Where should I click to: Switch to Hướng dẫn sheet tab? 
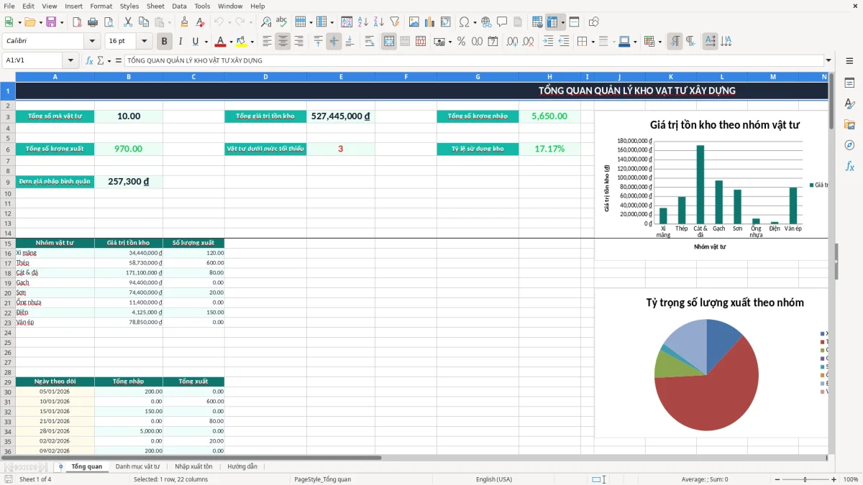[x=242, y=466]
